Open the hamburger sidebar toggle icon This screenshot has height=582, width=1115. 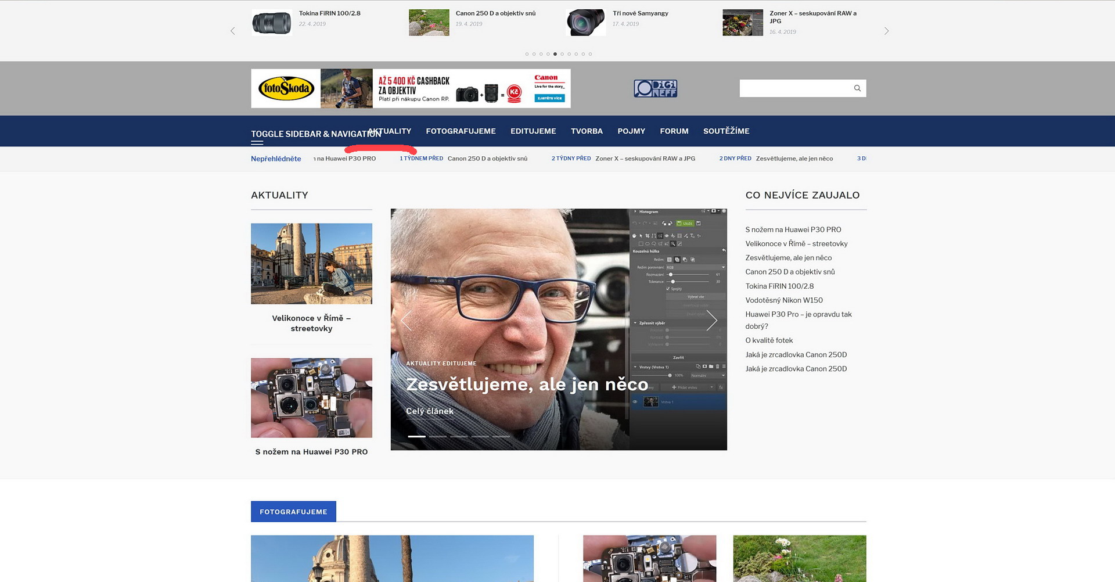[x=257, y=142]
